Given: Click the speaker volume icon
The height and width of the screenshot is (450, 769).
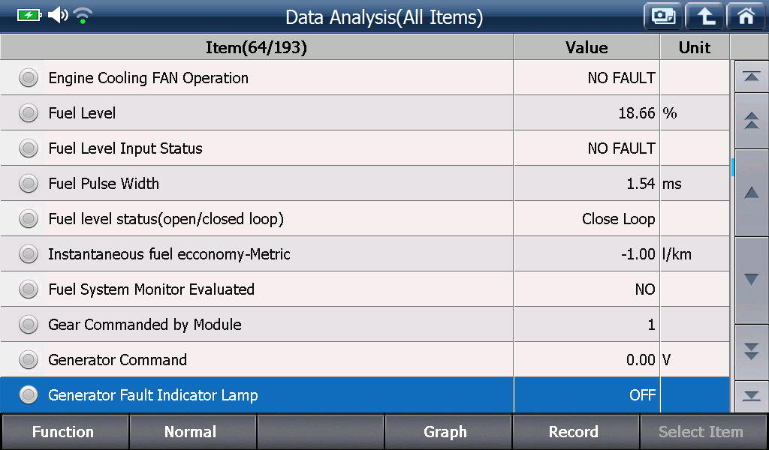Looking at the screenshot, I should (58, 15).
